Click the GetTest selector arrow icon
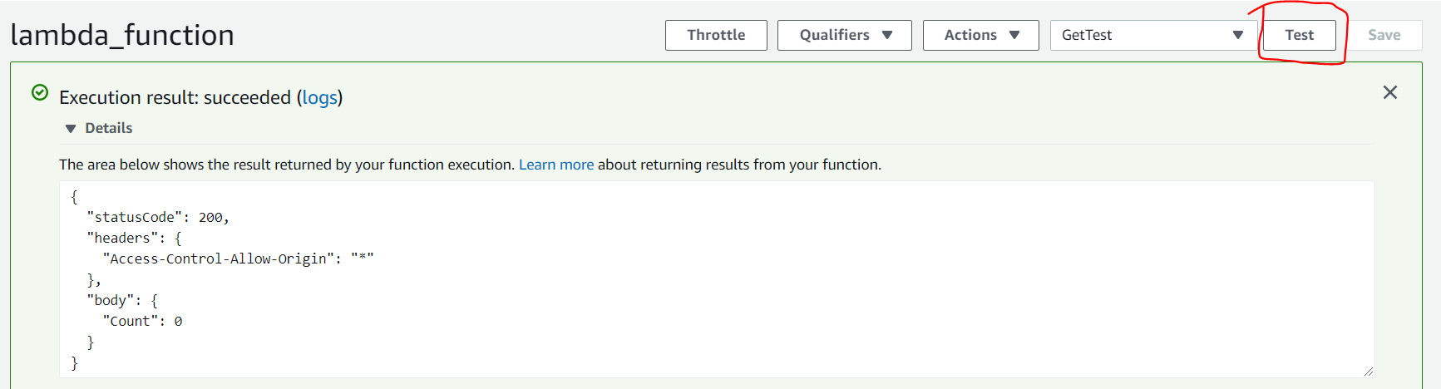Viewport: 1441px width, 389px height. point(1238,35)
